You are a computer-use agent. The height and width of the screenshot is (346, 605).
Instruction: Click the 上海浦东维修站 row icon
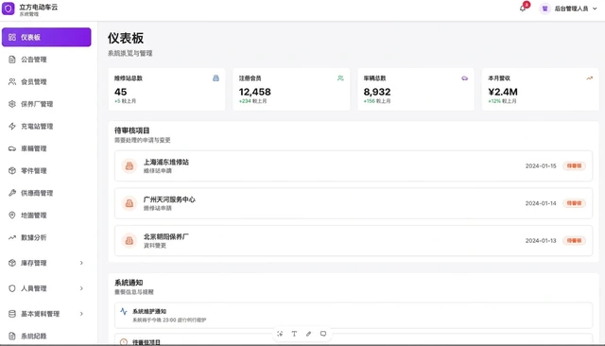click(130, 165)
